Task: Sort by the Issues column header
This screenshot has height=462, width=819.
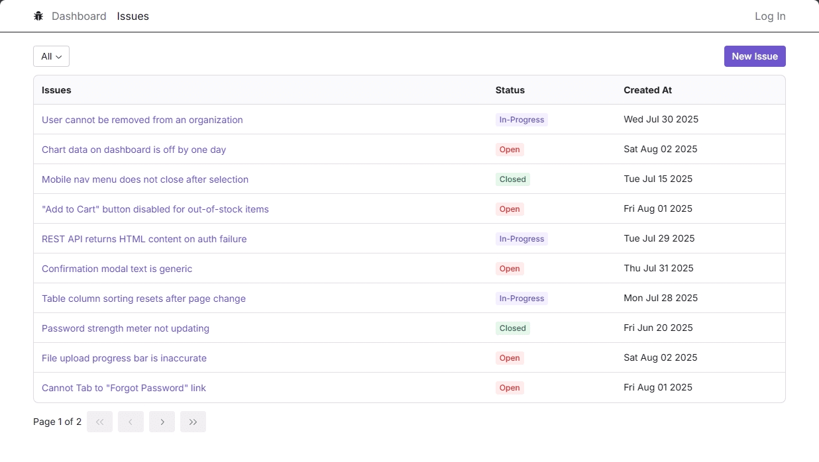Action: pyautogui.click(x=56, y=90)
